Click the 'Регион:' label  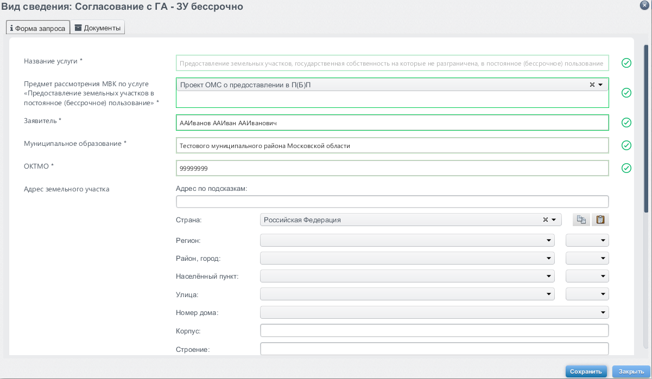(x=188, y=240)
